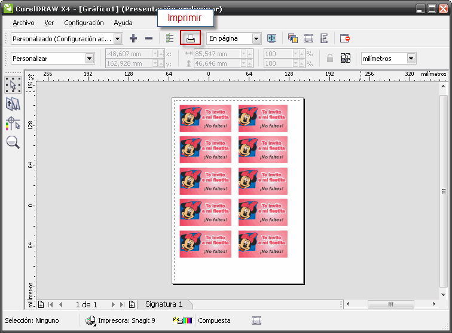Image resolution: width=452 pixels, height=333 pixels.
Task: Open the Ayuda menu
Action: click(123, 23)
